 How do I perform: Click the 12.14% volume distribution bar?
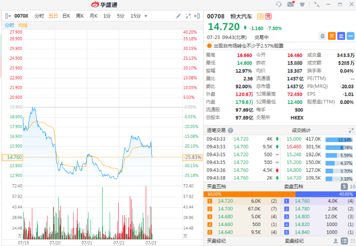[x=339, y=140]
